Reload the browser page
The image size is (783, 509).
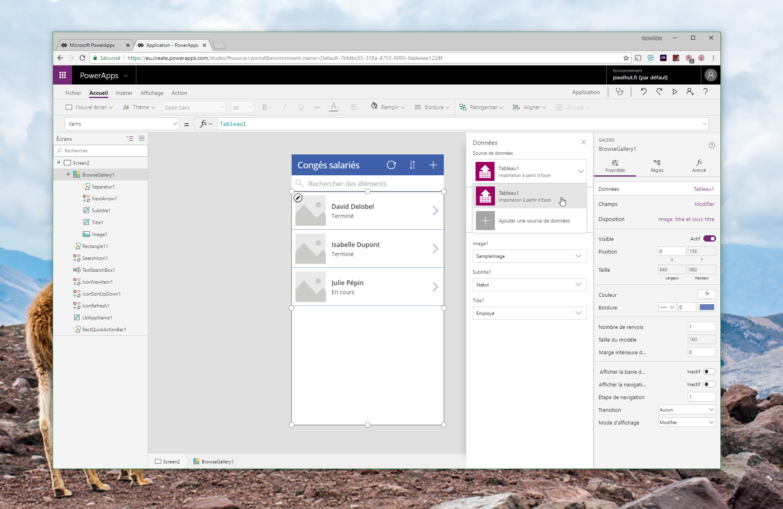[82, 58]
